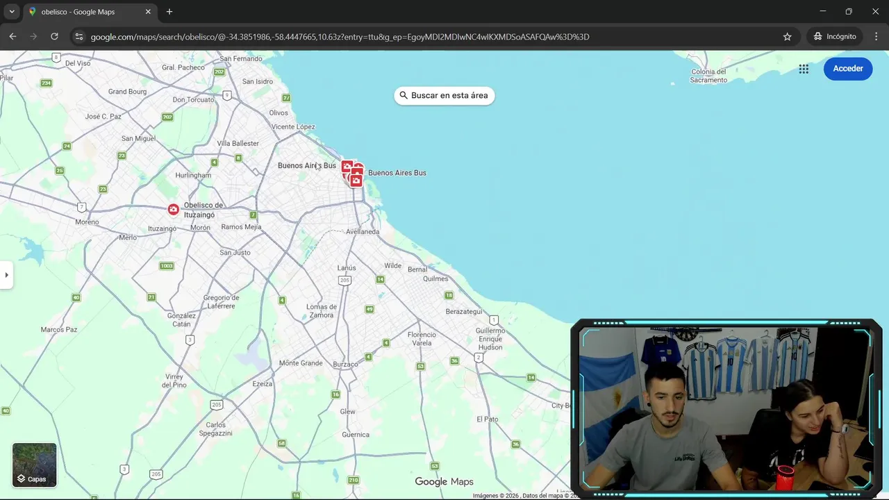Click the Carlos Spegazzini map label
This screenshot has width=889, height=500.
[216, 429]
